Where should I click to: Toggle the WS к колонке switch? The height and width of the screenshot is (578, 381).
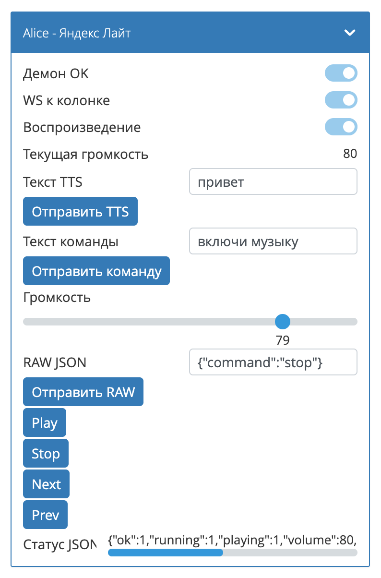341,100
